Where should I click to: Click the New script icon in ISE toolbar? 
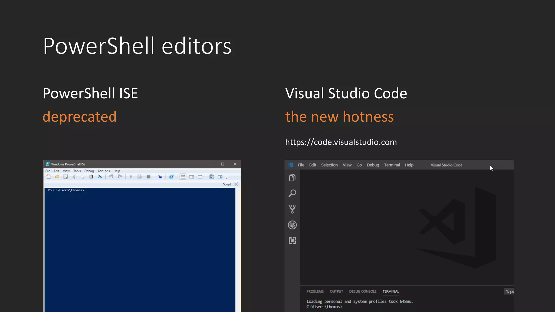49,177
